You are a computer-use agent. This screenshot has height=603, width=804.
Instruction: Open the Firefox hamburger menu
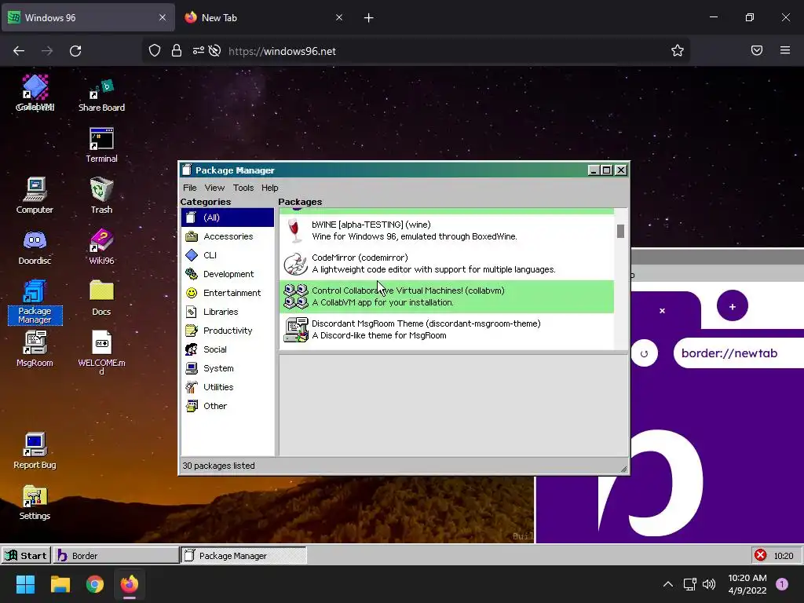(784, 50)
